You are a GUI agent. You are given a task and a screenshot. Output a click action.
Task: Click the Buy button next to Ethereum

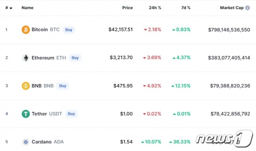[75, 58]
